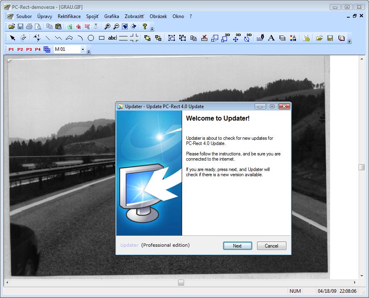Zoom out with the minus magnifier

[x=116, y=26]
